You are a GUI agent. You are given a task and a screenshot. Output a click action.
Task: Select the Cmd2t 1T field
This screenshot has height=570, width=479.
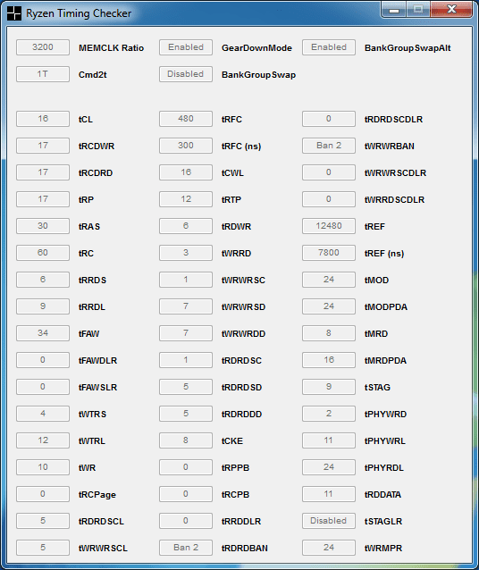(x=43, y=74)
